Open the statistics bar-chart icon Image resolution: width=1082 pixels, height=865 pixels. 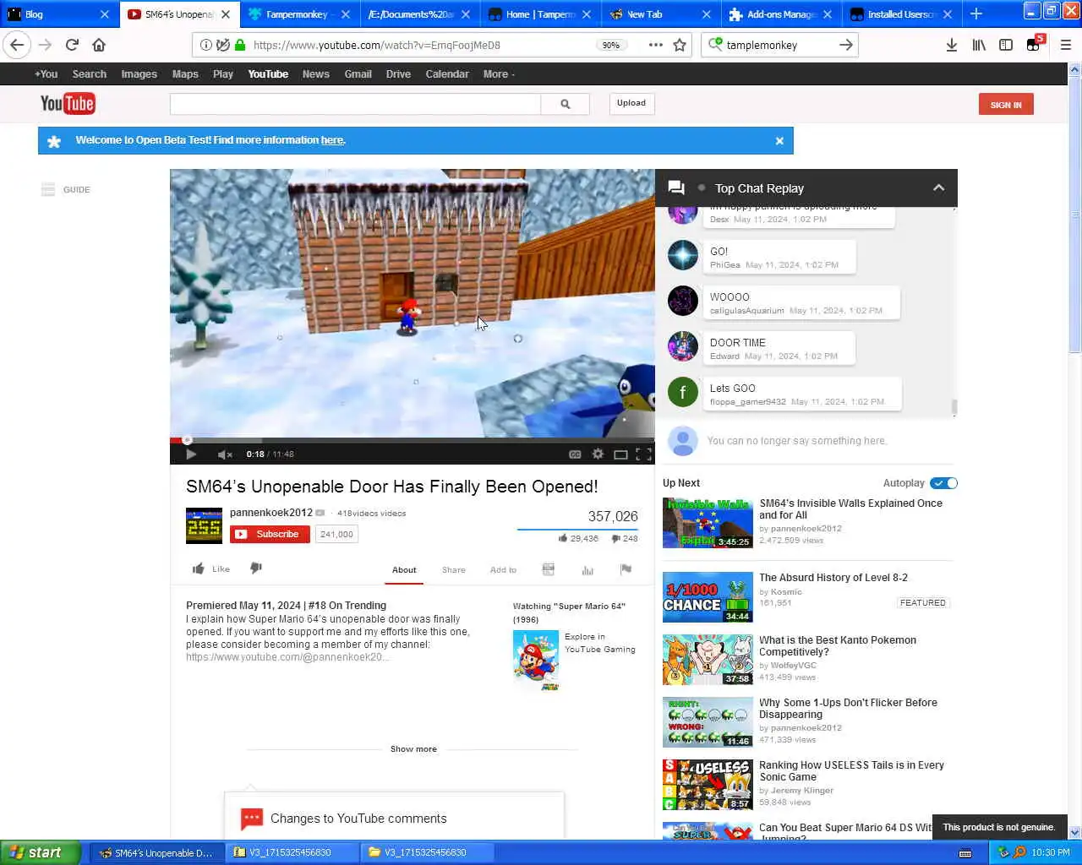pos(587,570)
